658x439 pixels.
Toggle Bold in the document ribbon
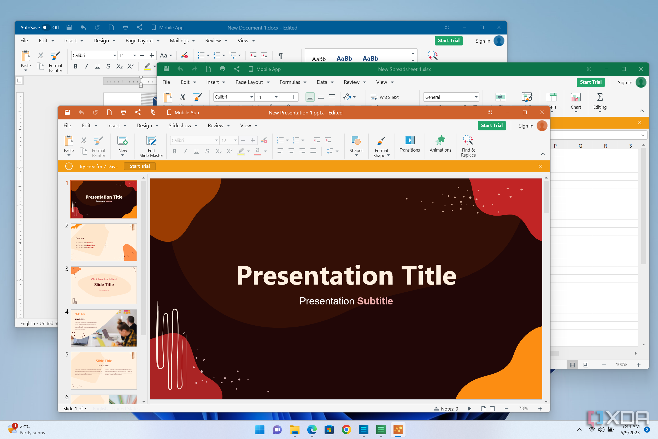point(75,66)
